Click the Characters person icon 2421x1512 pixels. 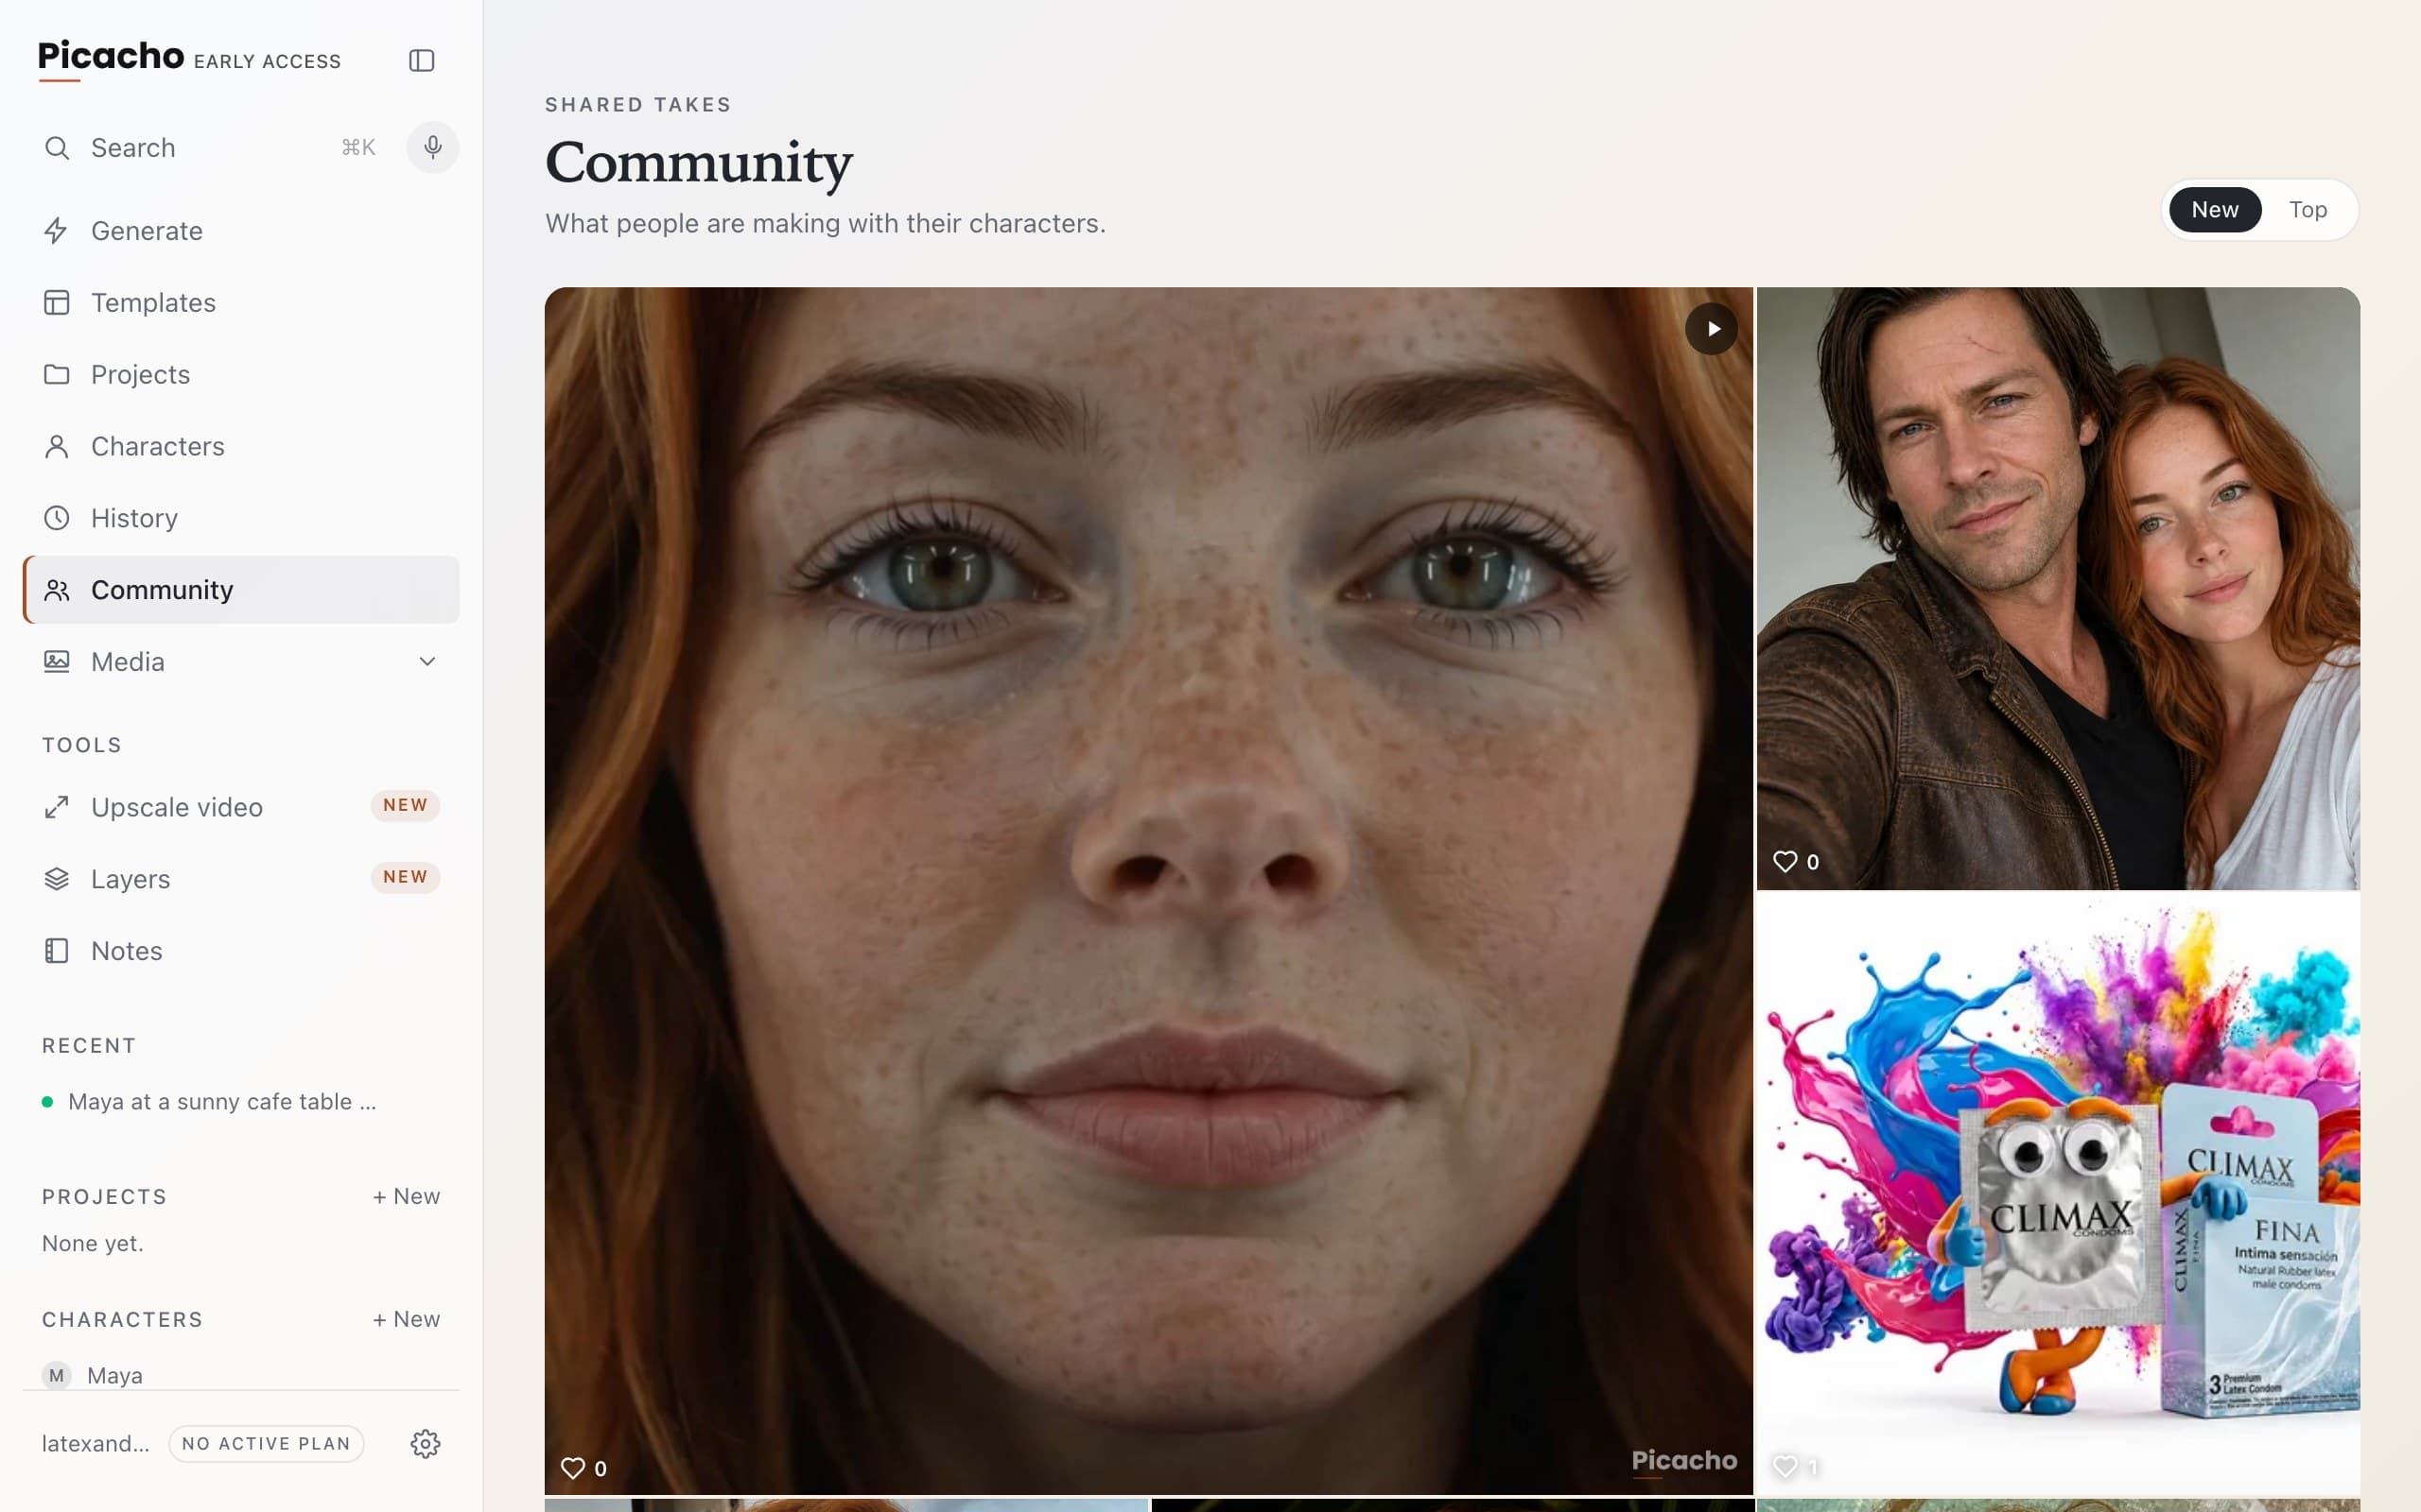(x=56, y=446)
